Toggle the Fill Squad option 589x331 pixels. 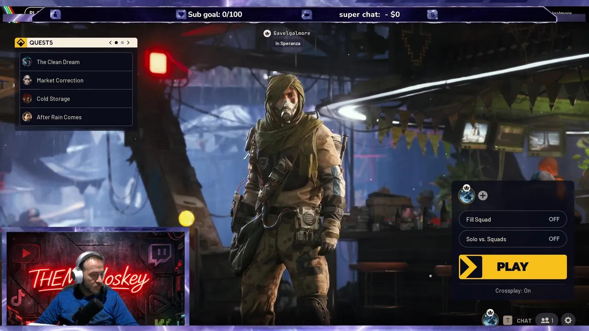[513, 219]
